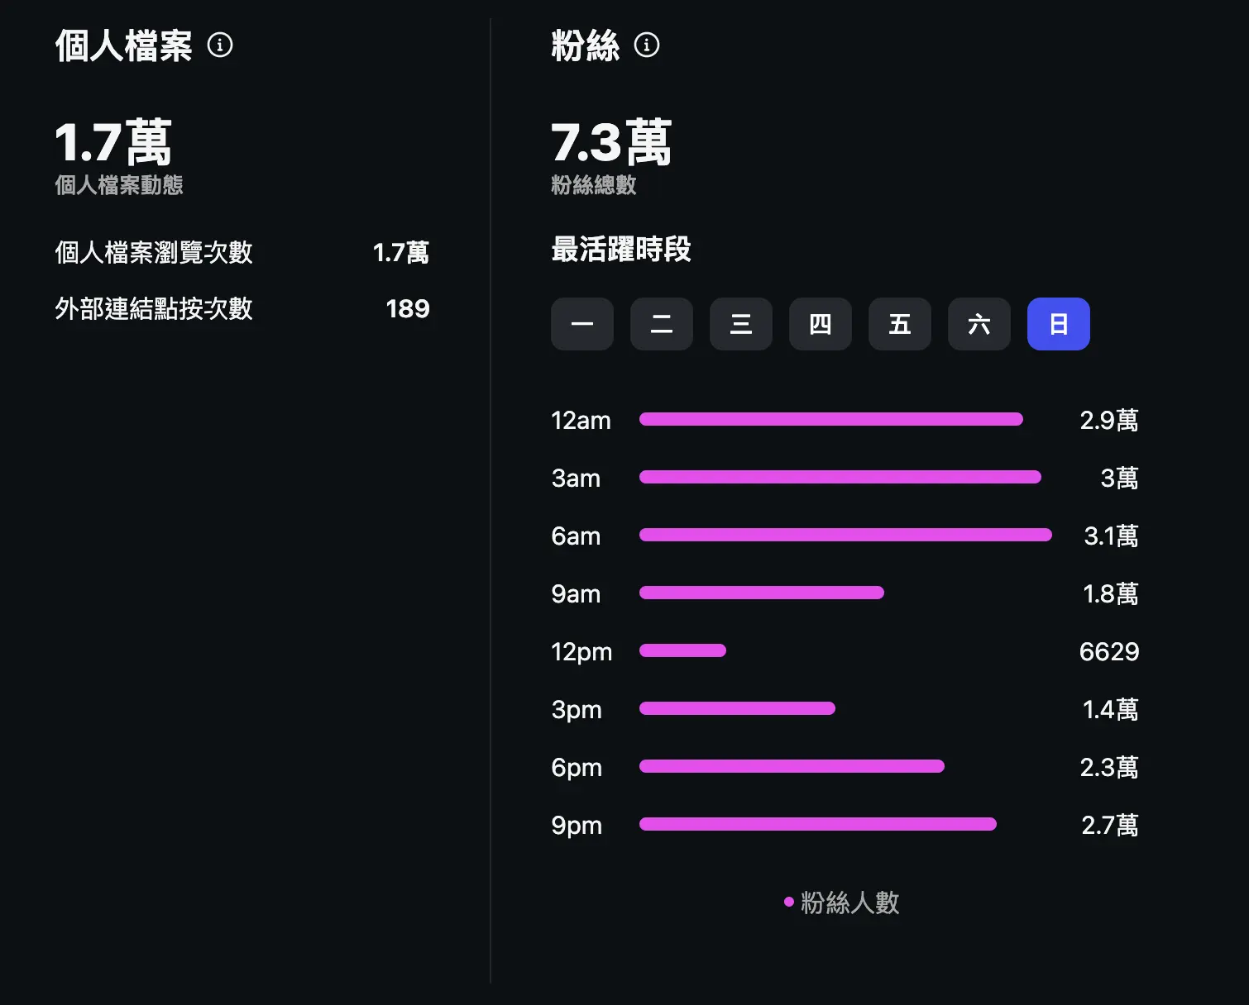Click the 189 link-click count
The height and width of the screenshot is (1005, 1249).
pos(408,308)
